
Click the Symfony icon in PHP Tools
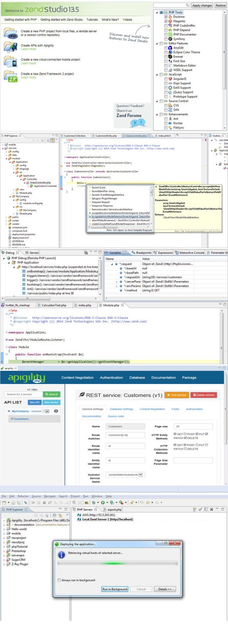point(170,39)
